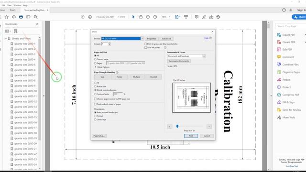Open the zoom level dropdown
This screenshot has height=172, width=306.
click(x=170, y=17)
